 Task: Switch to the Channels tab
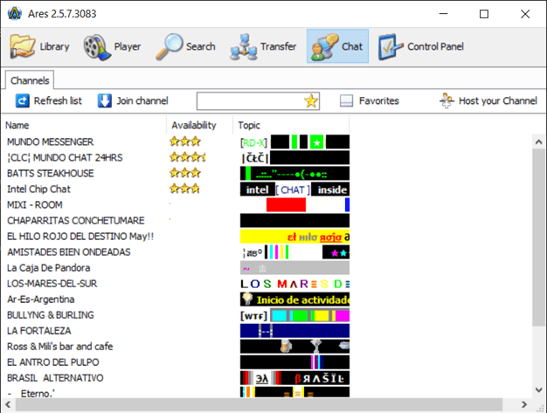(30, 80)
